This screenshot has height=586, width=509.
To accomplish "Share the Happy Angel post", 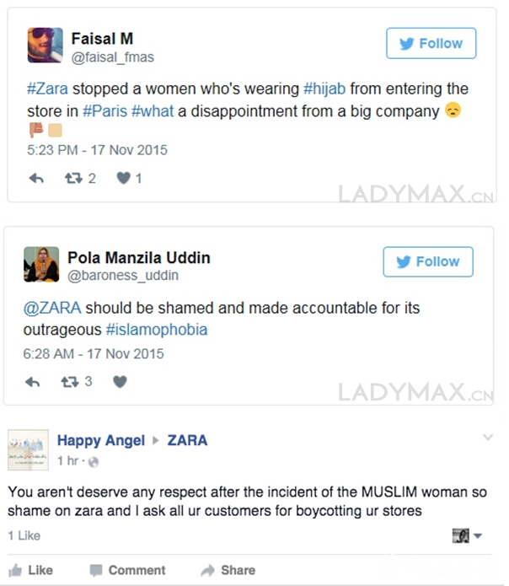I will 228,570.
